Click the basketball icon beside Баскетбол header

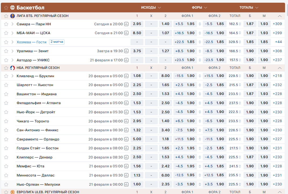tap(12, 8)
